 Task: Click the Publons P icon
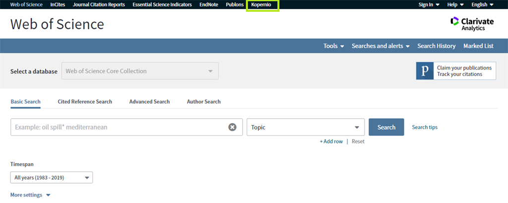(425, 70)
